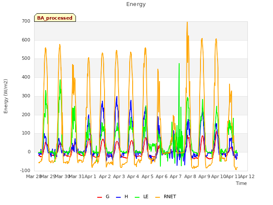Click the Apr 5 x-axis date
Viewport: 273px width, 205px height.
coord(148,176)
